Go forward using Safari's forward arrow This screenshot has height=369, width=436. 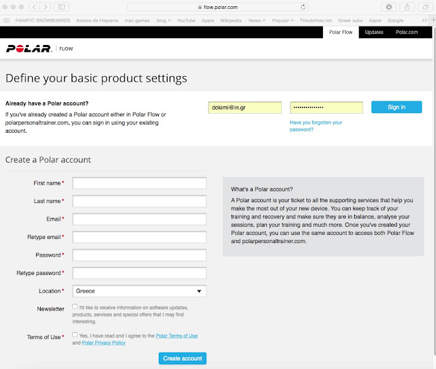point(46,7)
